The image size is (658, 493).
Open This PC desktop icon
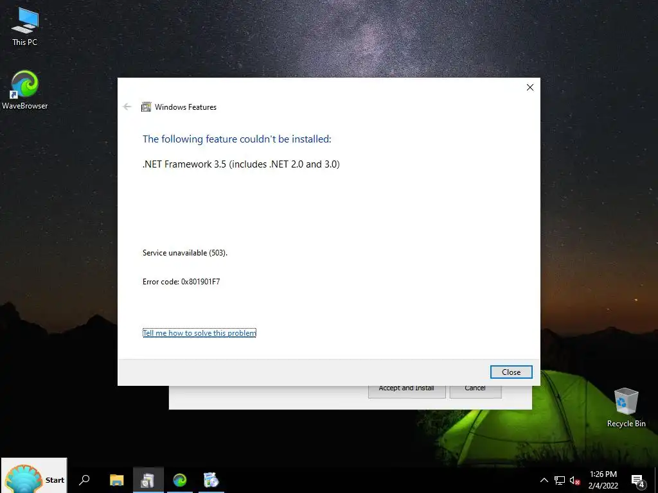click(x=25, y=27)
